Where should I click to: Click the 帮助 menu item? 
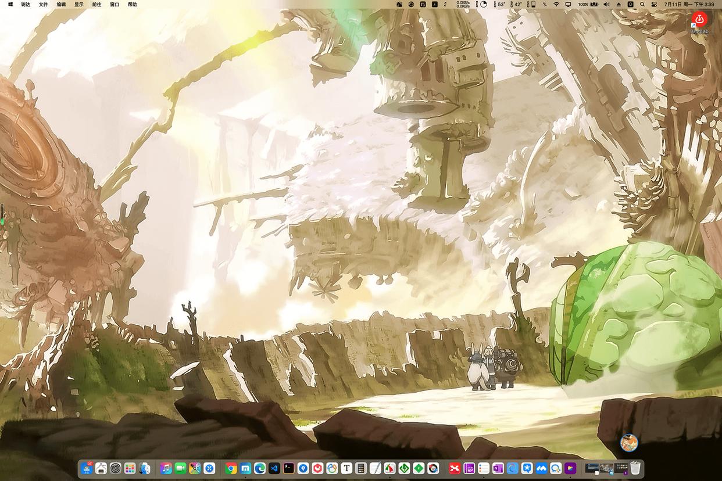tap(133, 4)
